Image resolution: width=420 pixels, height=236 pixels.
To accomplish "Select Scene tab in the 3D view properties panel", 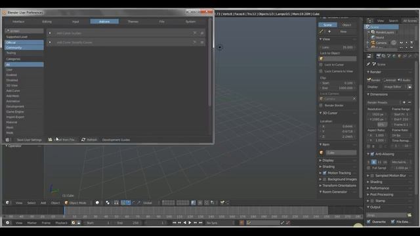I will click(x=327, y=25).
